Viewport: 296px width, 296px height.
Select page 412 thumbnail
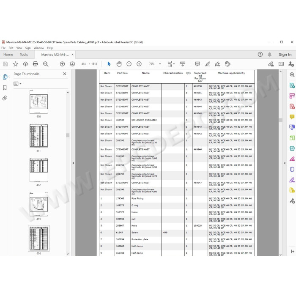pyautogui.click(x=39, y=170)
